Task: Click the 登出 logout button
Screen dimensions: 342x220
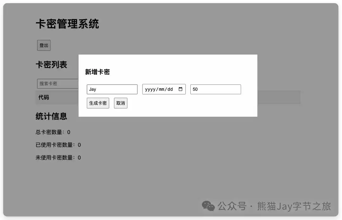Action: point(43,45)
